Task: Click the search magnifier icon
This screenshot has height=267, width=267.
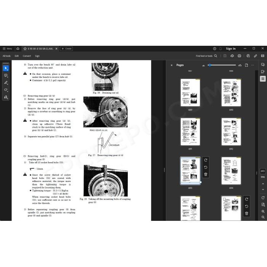Action: tap(216, 56)
